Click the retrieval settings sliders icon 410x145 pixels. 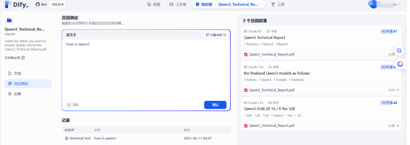pos(225,35)
